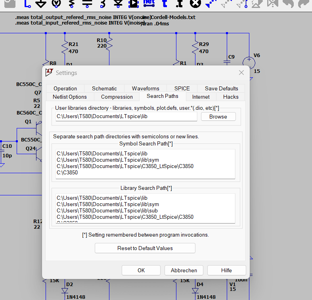The height and width of the screenshot is (300, 312).
Task: Click the Redo toolbar icon
Action: click(304, 4)
